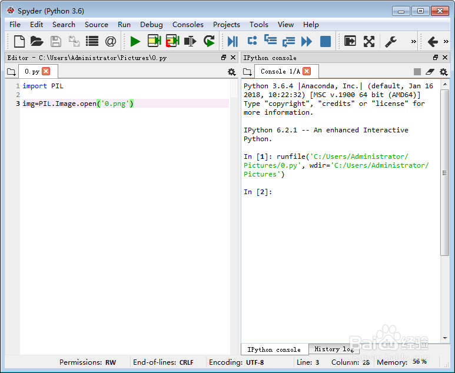455x373 pixels.
Task: Click the console vertical scrollbar thumb
Action: tap(444, 172)
